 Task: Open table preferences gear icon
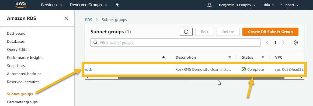point(296,43)
